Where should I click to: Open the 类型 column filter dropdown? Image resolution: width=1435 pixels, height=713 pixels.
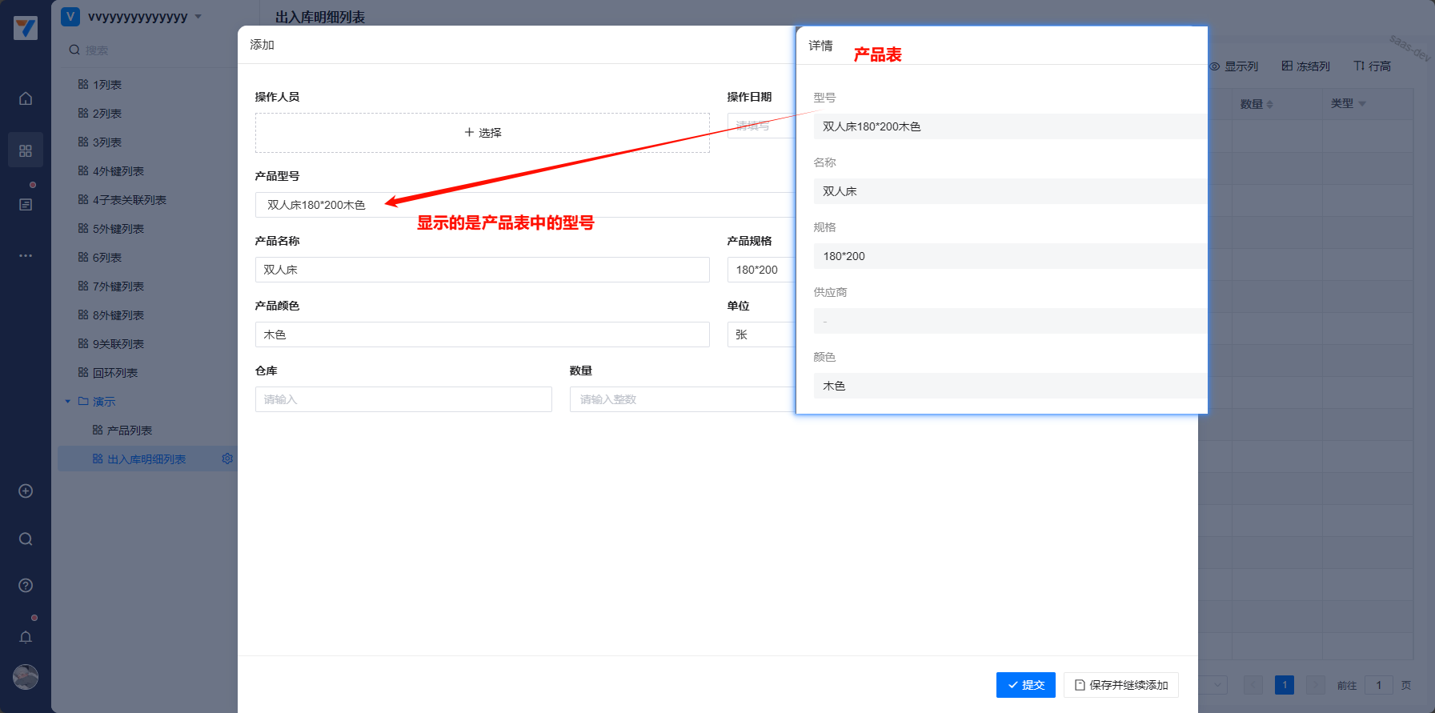(x=1362, y=104)
